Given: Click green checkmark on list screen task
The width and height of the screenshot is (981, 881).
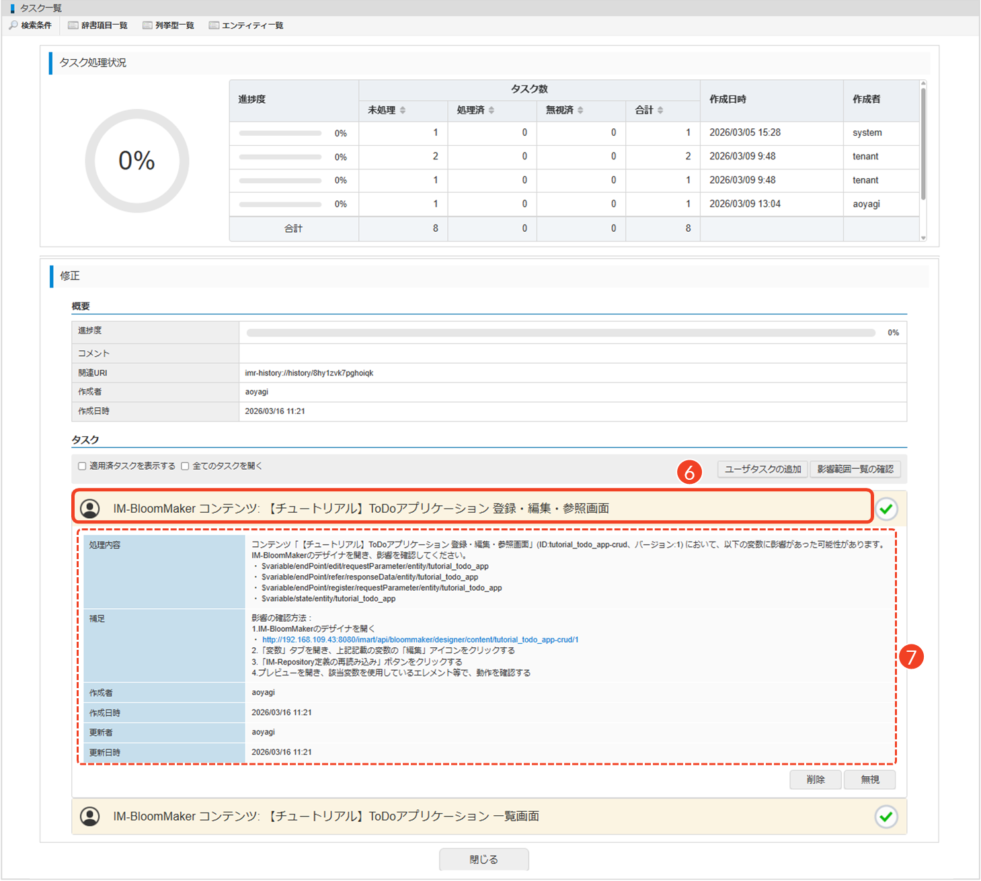Looking at the screenshot, I should [x=886, y=816].
